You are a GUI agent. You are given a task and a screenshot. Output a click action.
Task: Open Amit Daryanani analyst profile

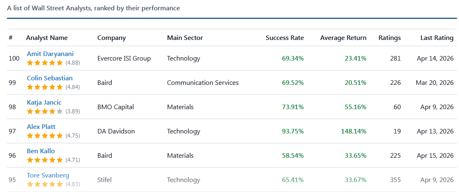click(50, 54)
